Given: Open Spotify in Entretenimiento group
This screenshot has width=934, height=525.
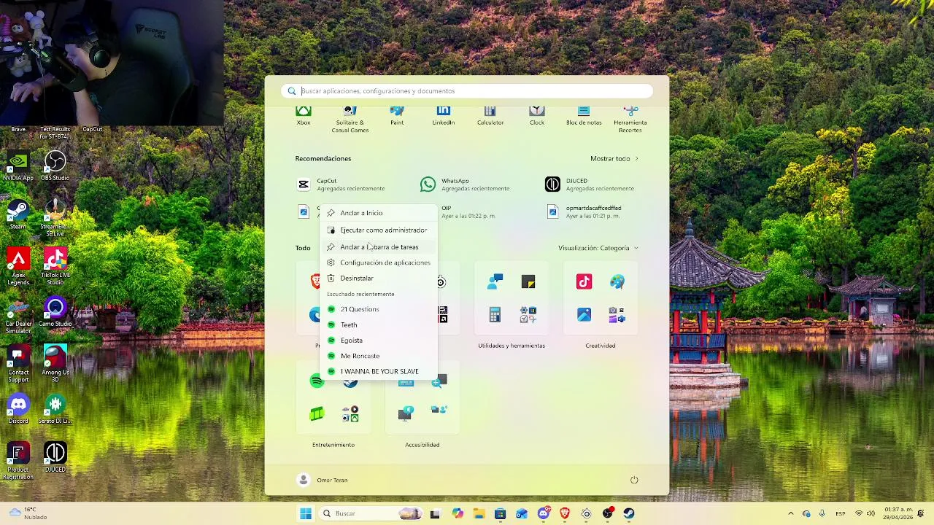Looking at the screenshot, I should [317, 381].
